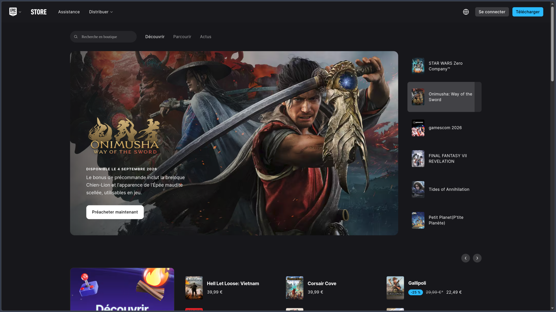Open the Assistance menu item
Screen dimensions: 556x312
coord(69,12)
